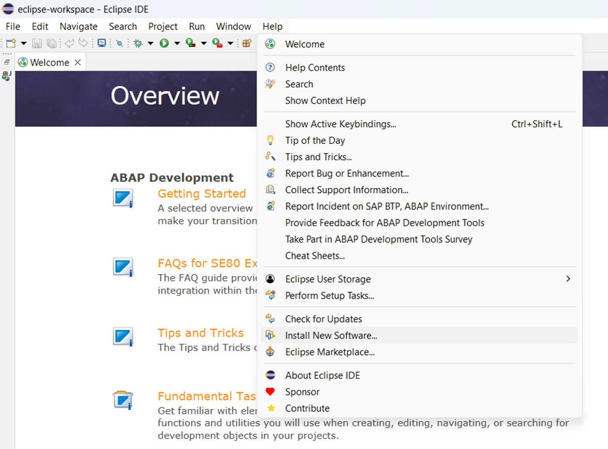Follow the Getting Started link

coord(202,193)
